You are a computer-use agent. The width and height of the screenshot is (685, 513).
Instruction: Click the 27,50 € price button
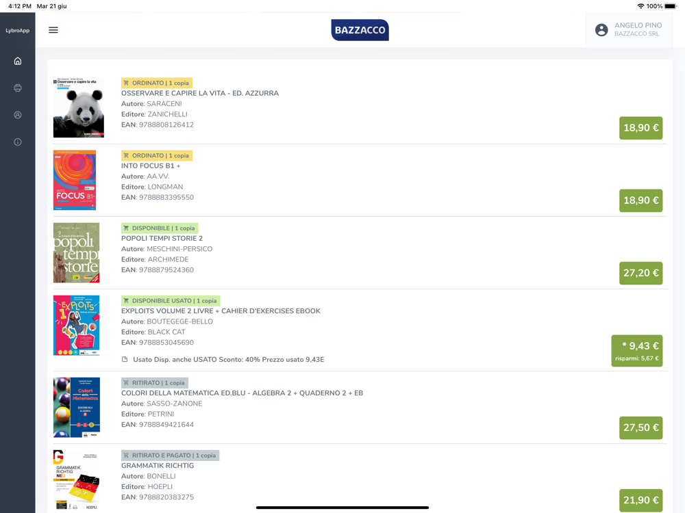(641, 428)
